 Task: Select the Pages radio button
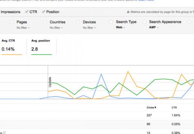click(12, 22)
